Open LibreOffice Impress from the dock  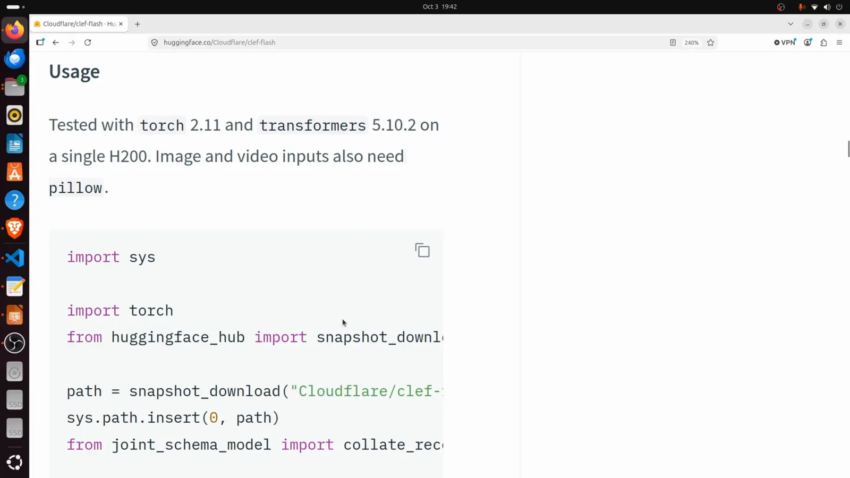[15, 315]
